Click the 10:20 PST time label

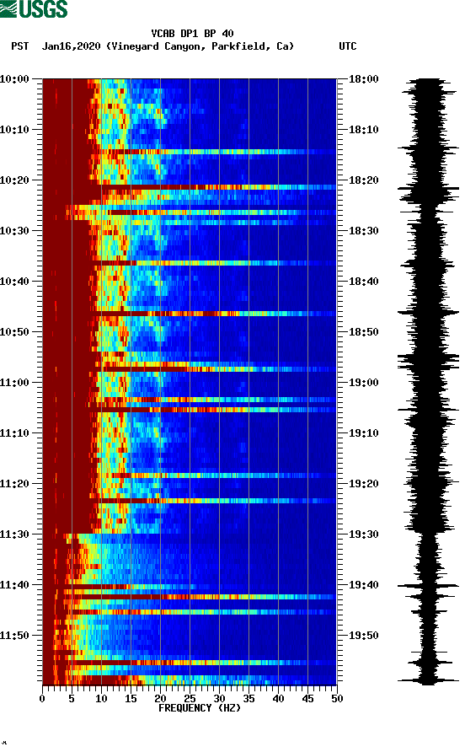click(x=14, y=180)
